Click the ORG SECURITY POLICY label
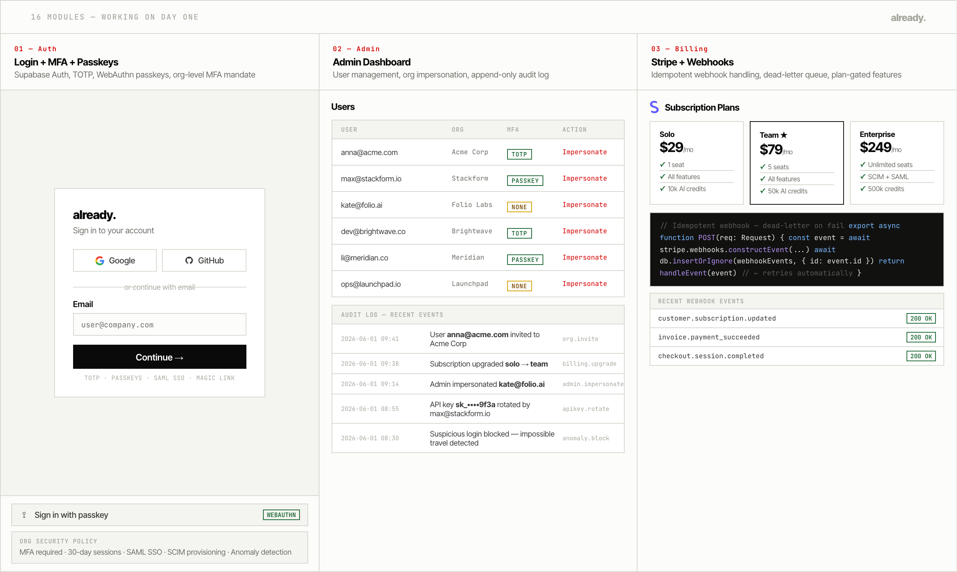Viewport: 957px width, 572px height. (58, 541)
